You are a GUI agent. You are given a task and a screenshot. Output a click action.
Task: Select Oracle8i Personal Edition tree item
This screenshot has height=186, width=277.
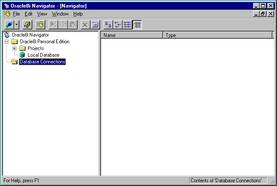click(x=44, y=42)
